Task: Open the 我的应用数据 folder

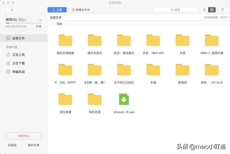Action: [x=65, y=40]
